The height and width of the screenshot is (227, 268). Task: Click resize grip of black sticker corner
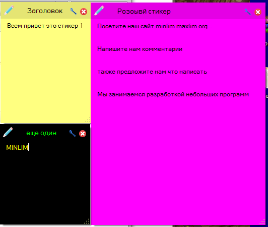[x=87, y=221]
